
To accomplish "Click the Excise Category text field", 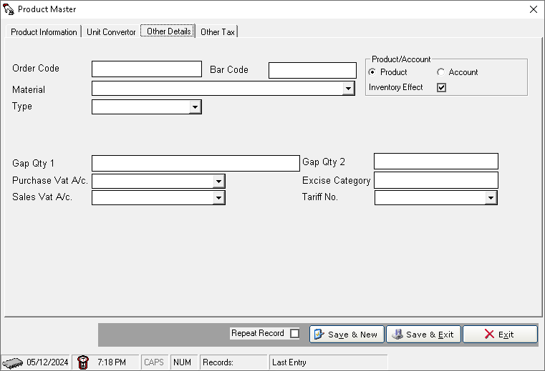I will pos(436,180).
